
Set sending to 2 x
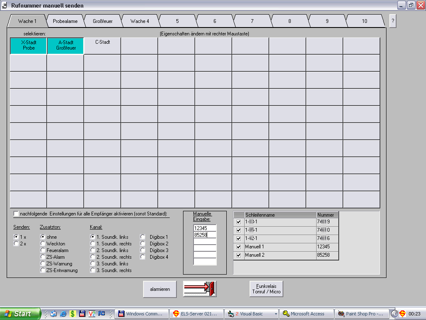[16, 244]
